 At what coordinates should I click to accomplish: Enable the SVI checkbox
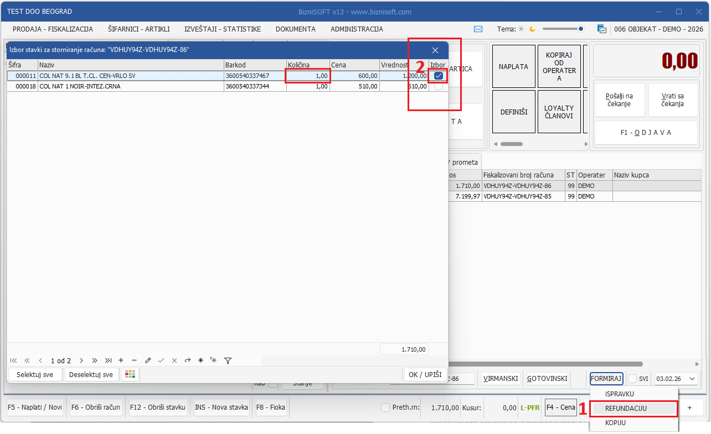pyautogui.click(x=632, y=379)
